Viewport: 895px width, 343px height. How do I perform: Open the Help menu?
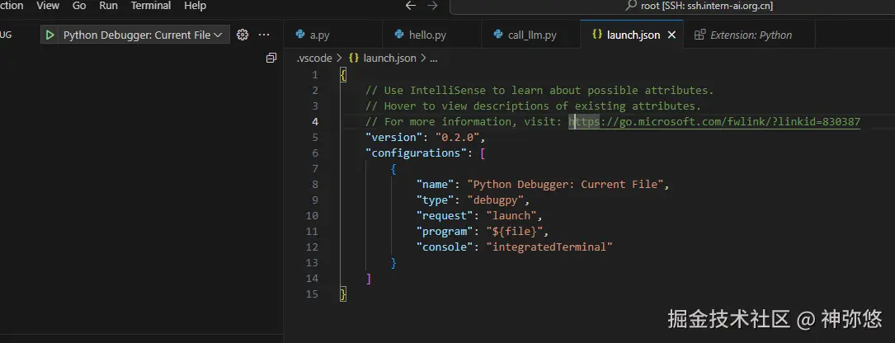tap(195, 6)
